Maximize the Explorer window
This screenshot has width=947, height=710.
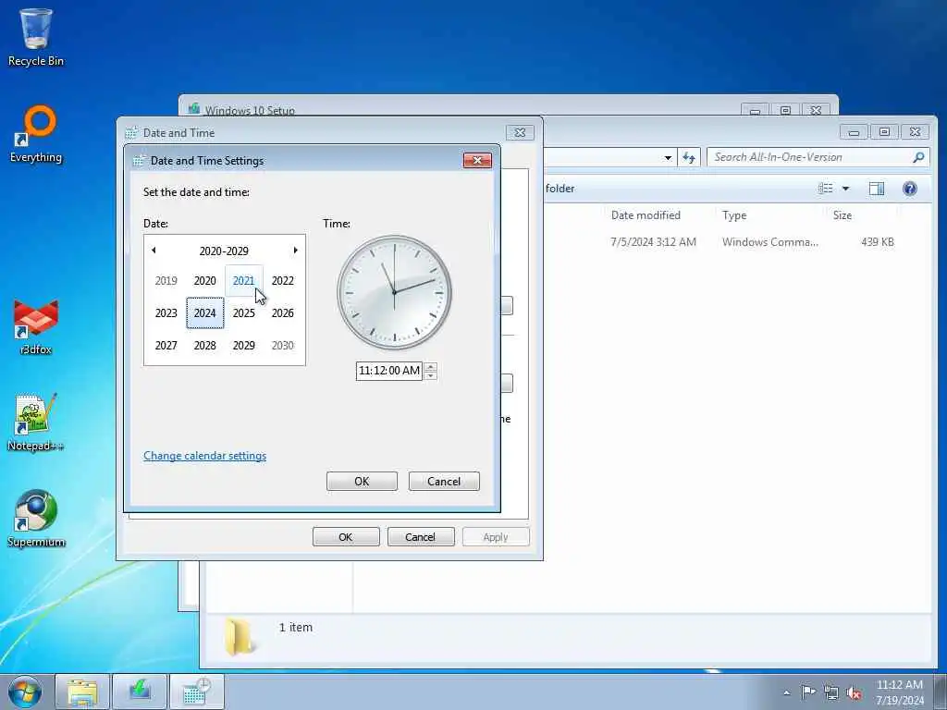pyautogui.click(x=884, y=131)
